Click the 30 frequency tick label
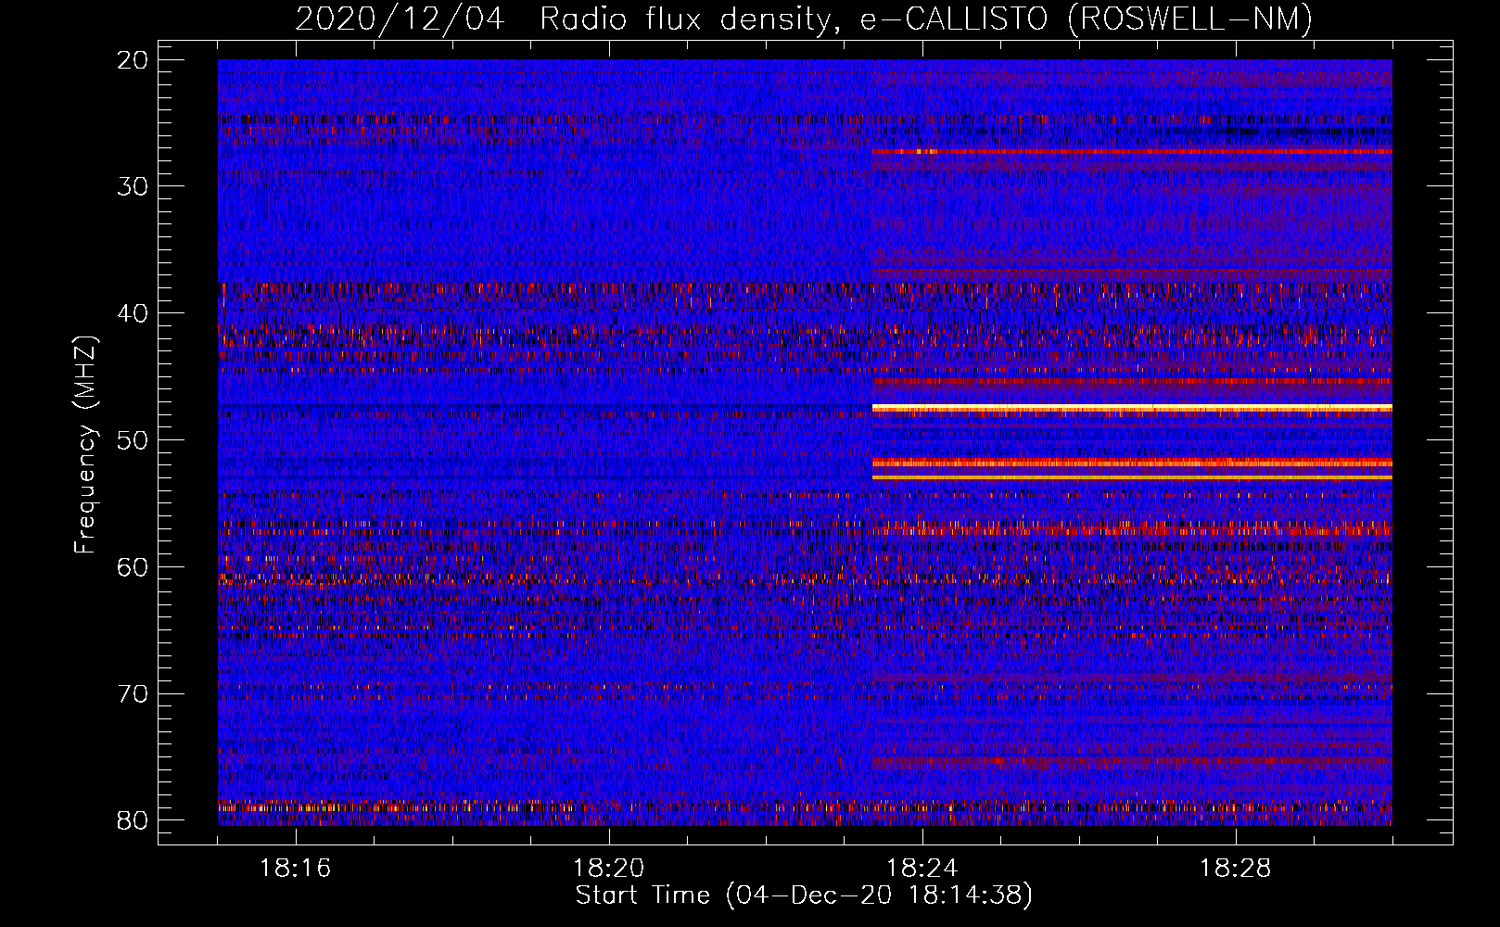 [133, 186]
